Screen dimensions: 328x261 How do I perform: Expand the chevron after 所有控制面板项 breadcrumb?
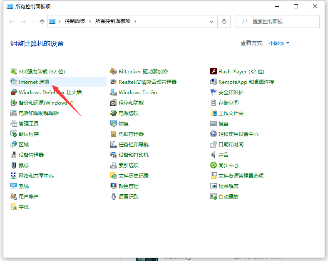pos(136,21)
